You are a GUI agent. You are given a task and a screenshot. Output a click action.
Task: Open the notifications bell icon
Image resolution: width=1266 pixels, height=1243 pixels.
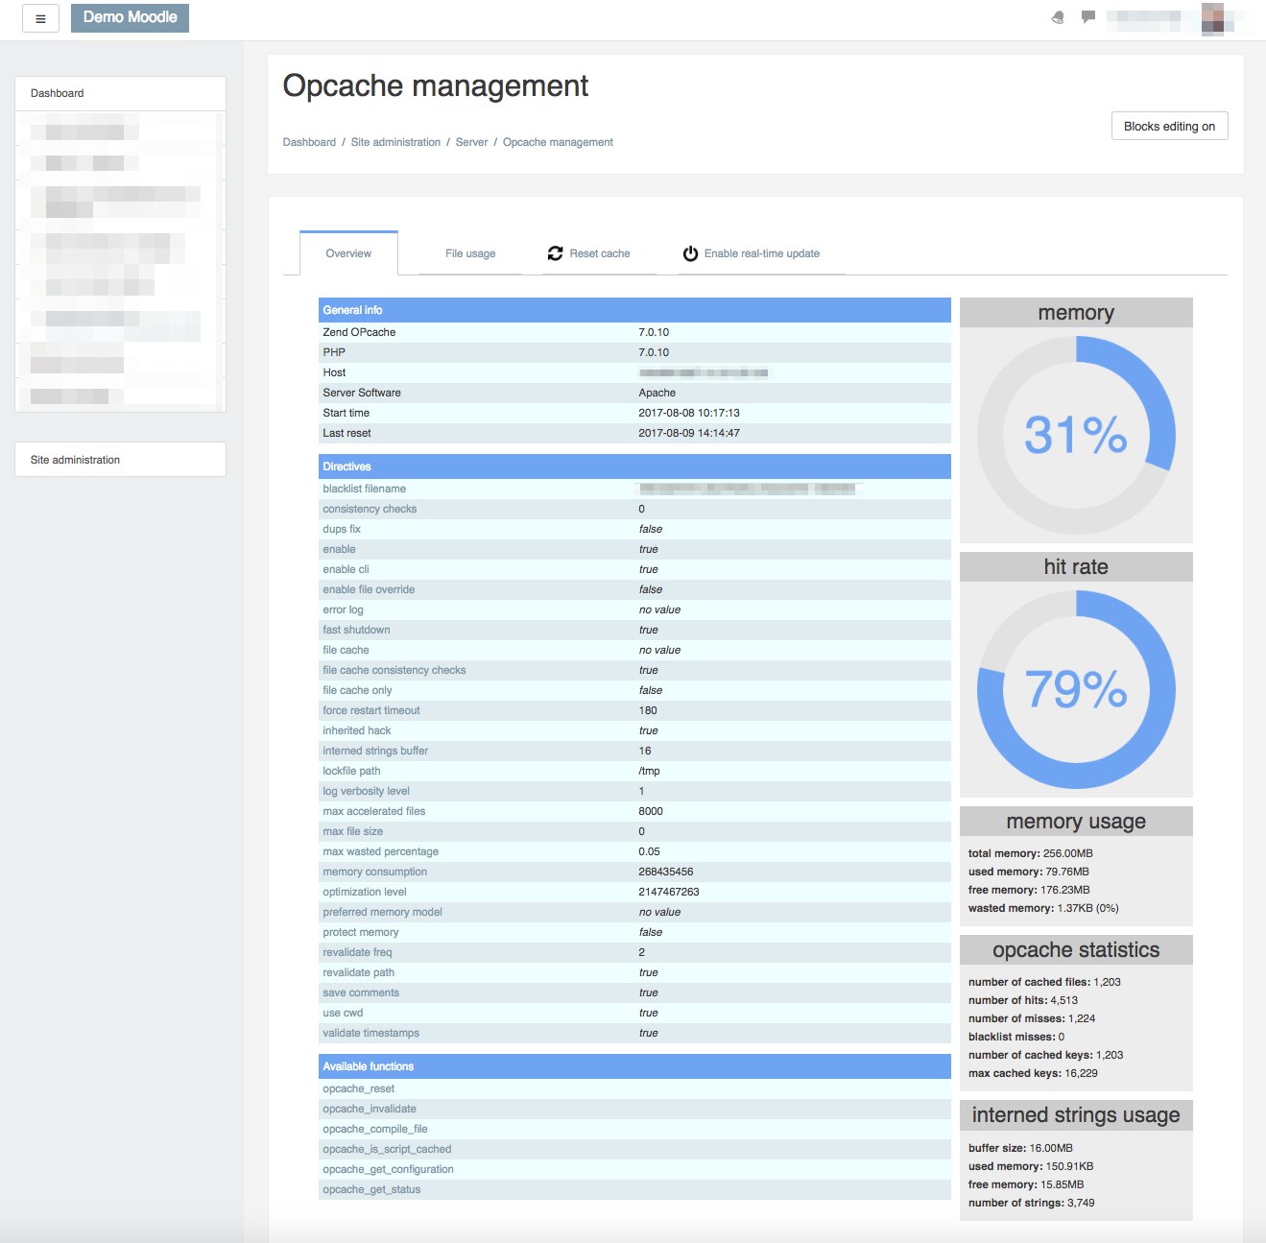click(1058, 17)
